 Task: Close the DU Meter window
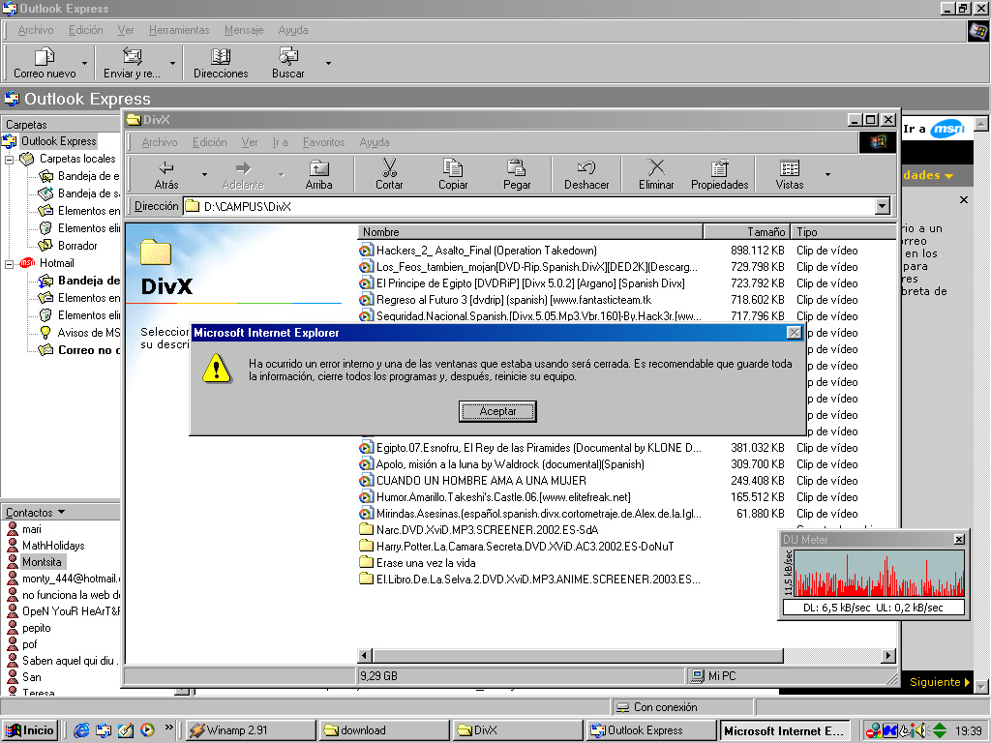(959, 540)
